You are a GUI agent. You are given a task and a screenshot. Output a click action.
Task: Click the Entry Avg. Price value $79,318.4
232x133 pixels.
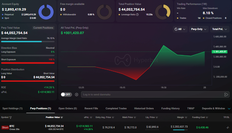108,128
